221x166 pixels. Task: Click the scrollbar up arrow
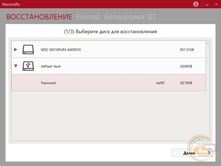point(208,43)
